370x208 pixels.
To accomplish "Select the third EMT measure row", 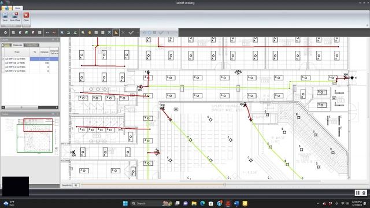I will click(30, 67).
